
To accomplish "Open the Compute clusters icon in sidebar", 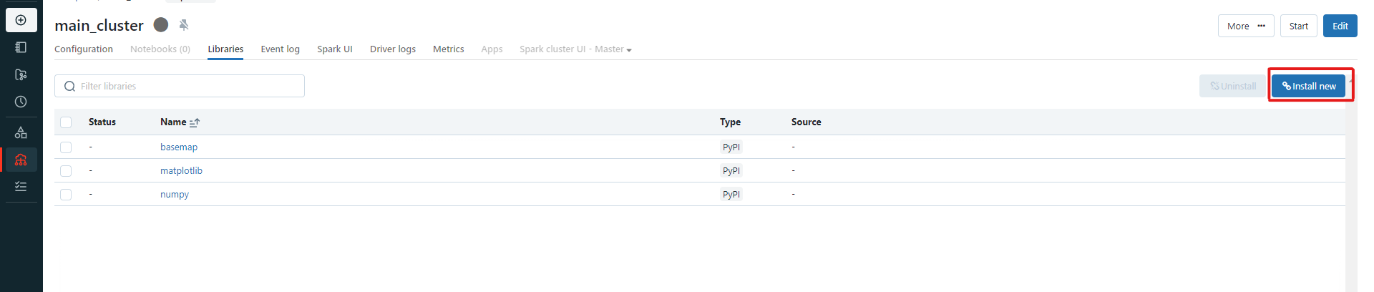I will pyautogui.click(x=21, y=160).
